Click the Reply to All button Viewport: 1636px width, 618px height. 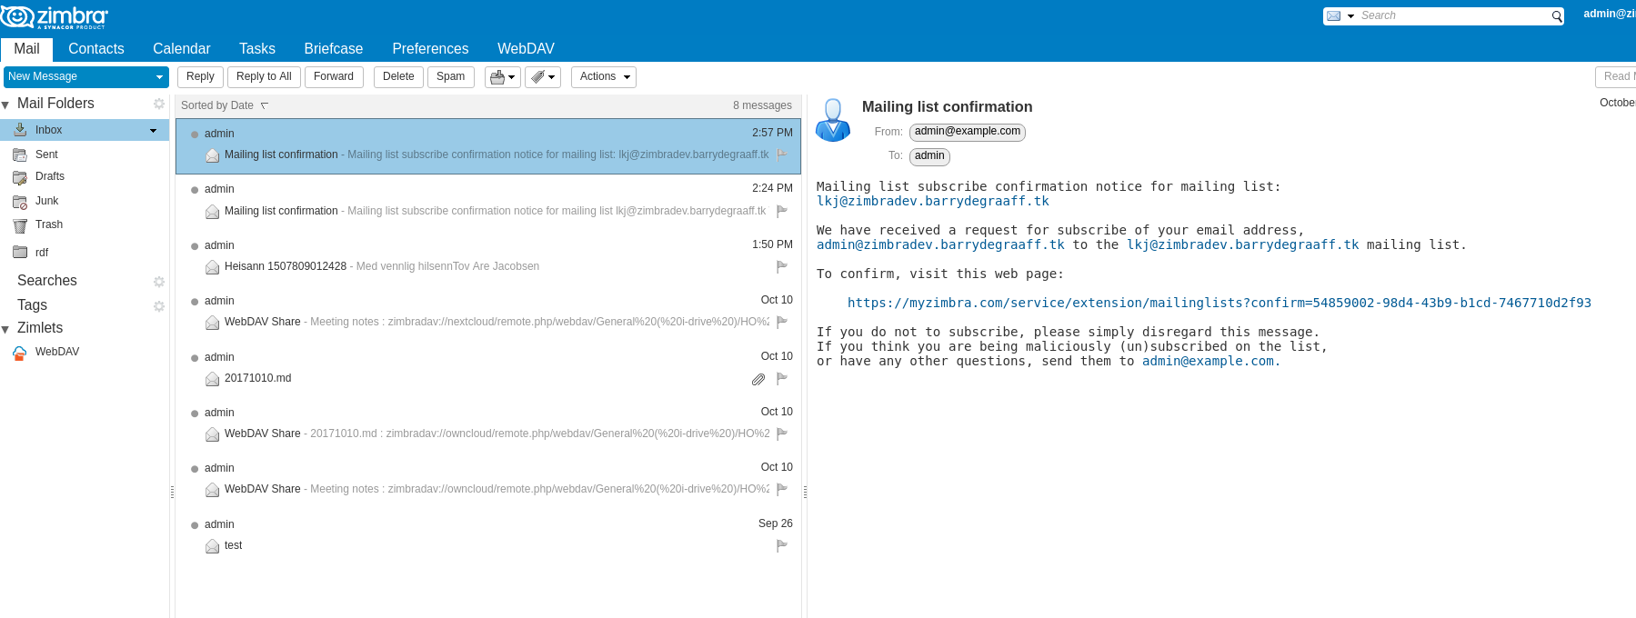[264, 77]
